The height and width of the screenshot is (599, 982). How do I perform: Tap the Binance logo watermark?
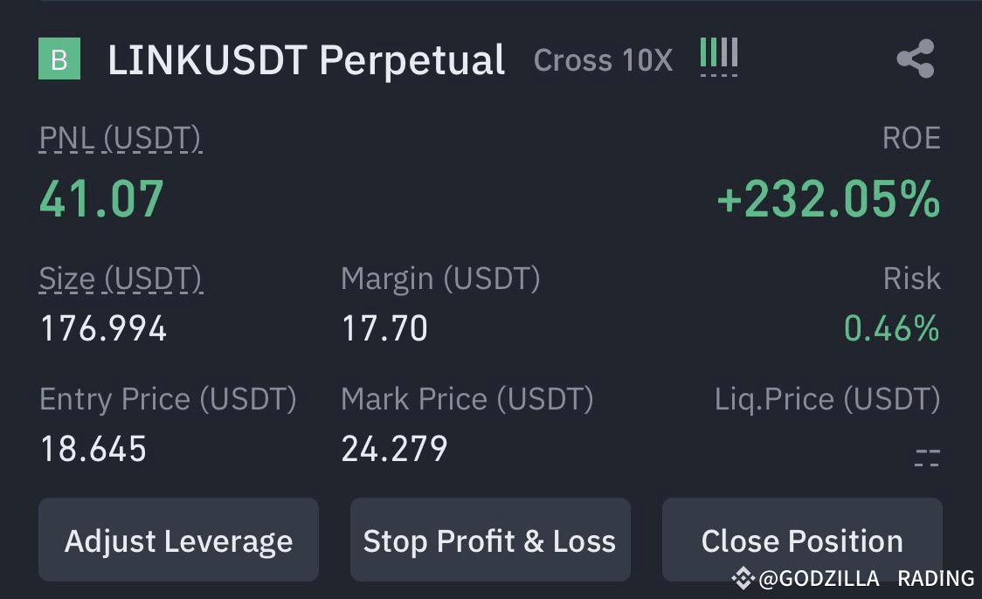[x=743, y=578]
